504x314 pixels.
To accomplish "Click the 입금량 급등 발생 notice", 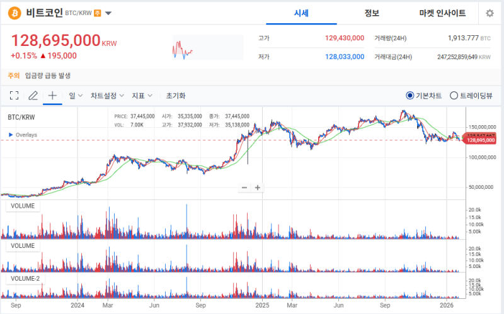I will click(x=48, y=76).
